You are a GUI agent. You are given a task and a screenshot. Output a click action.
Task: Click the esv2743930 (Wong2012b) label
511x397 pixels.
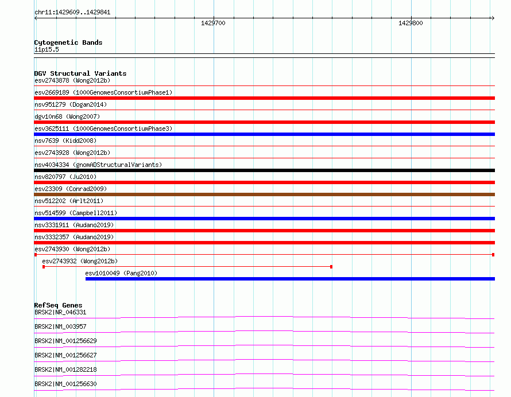72,249
